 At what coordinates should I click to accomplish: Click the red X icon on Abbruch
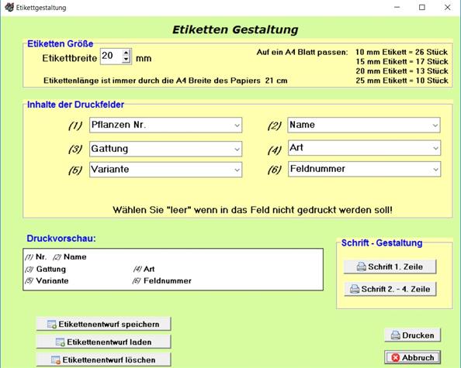[396, 358]
